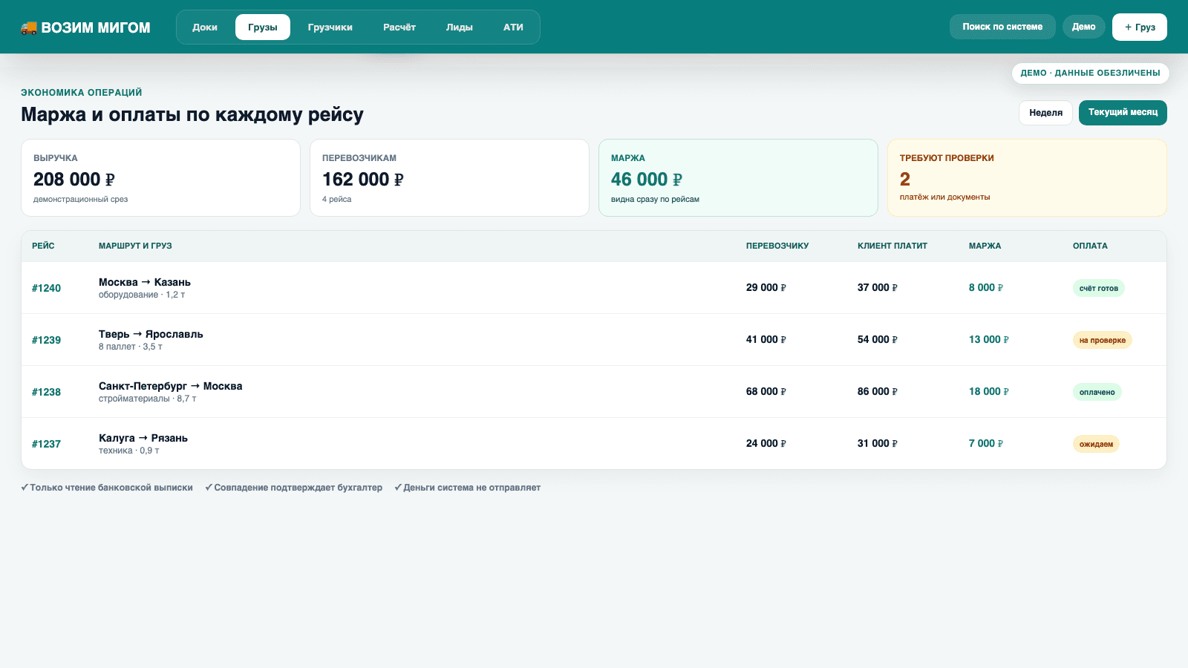Open the АТИ tab
Viewport: 1188px width, 668px height.
tap(513, 27)
